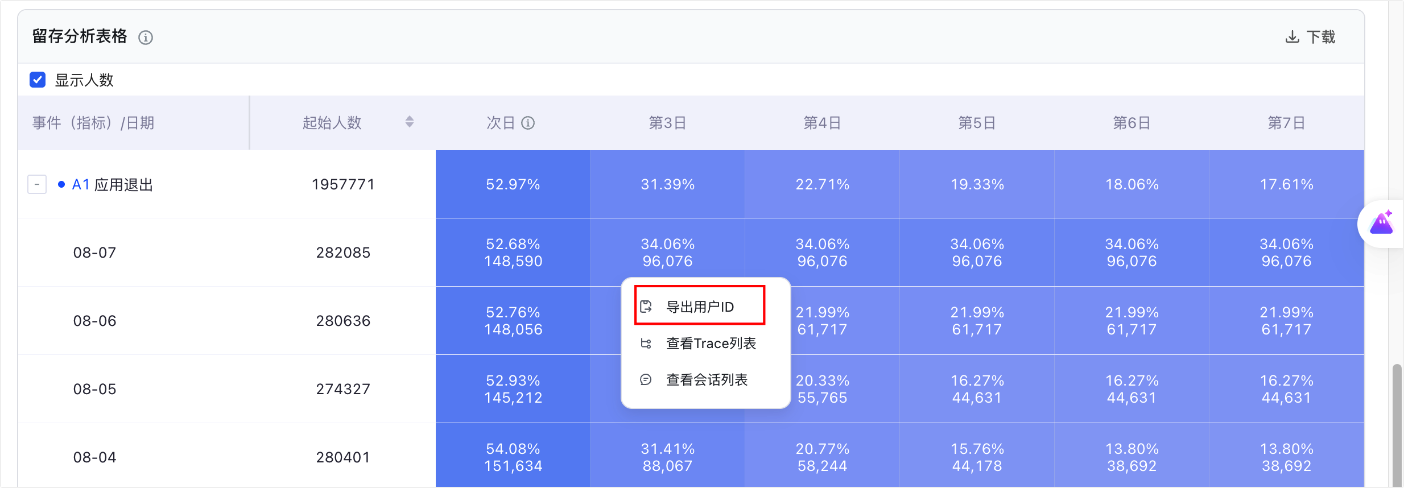Click the 08-04 第3日 cell 31.41%
This screenshot has width=1404, height=488.
[x=668, y=456]
